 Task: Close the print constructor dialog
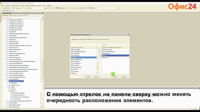[x=129, y=35]
